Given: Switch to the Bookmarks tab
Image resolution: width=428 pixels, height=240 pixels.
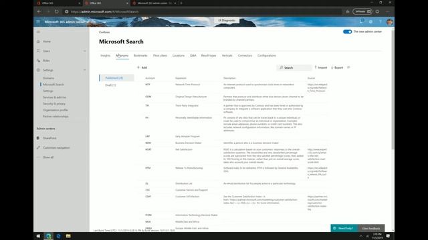Looking at the screenshot, I should click(x=140, y=55).
